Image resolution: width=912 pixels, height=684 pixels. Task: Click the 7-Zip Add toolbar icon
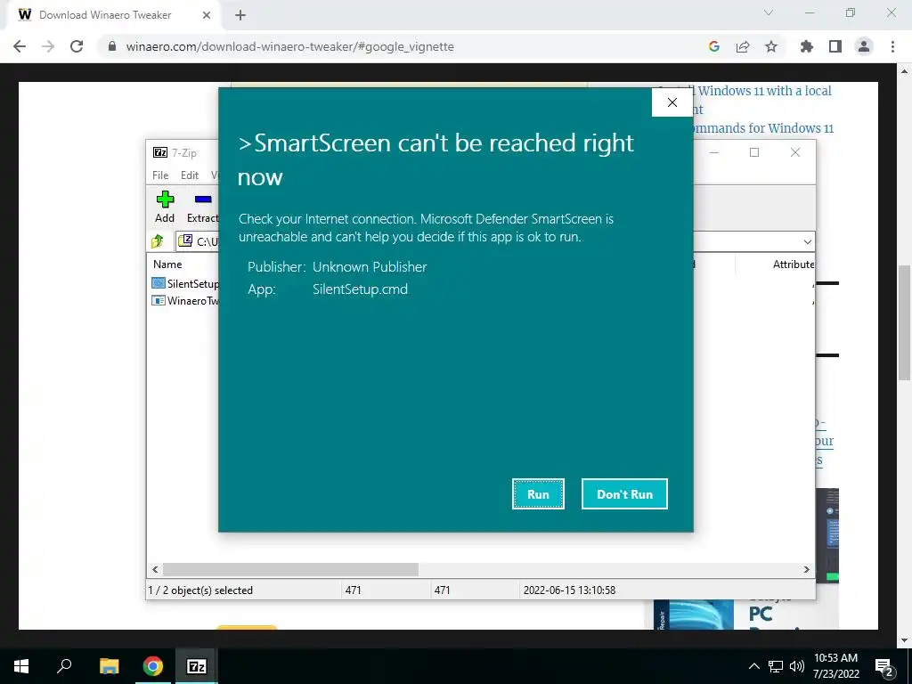tap(165, 207)
